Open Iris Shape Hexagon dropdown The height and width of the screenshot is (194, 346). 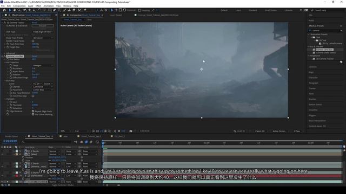point(43,66)
